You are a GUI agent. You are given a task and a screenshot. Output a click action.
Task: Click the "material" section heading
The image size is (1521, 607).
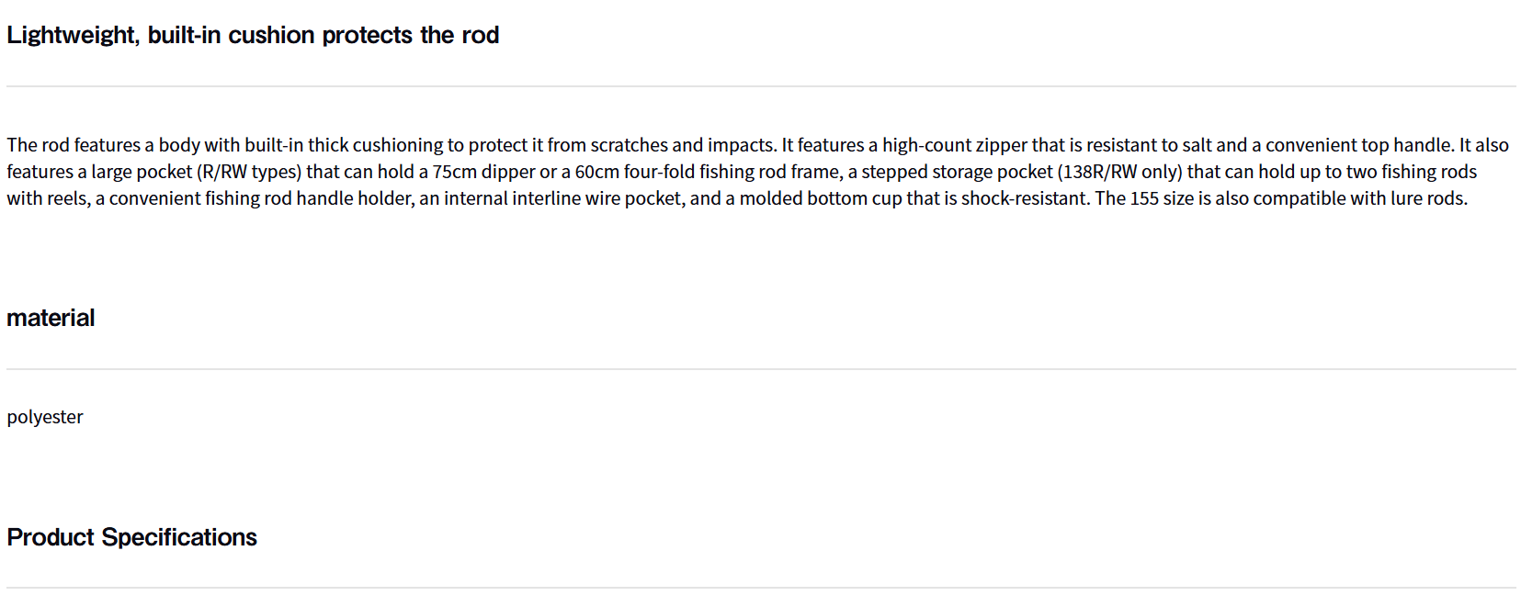coord(51,318)
